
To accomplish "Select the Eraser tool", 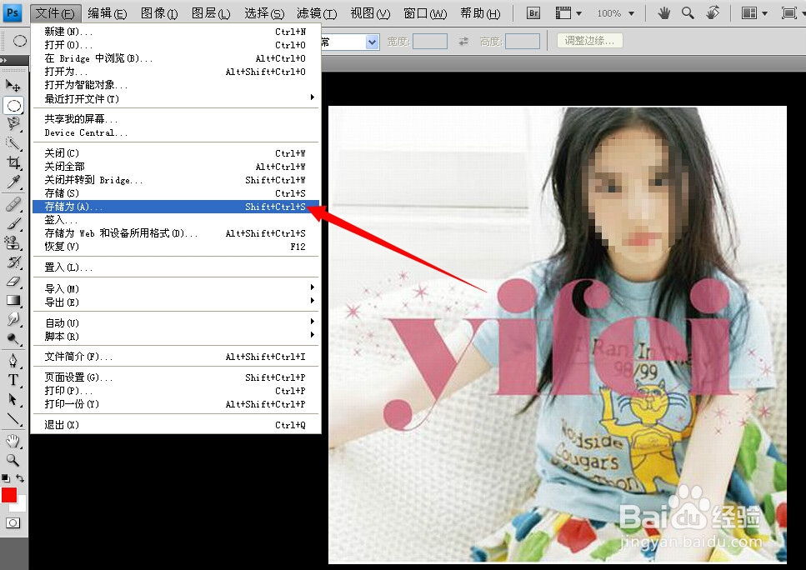I will pos(13,281).
